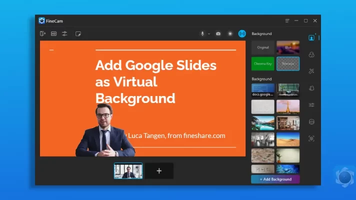The width and height of the screenshot is (356, 200).
Task: Open the adjustments sidebar icon
Action: (311, 105)
